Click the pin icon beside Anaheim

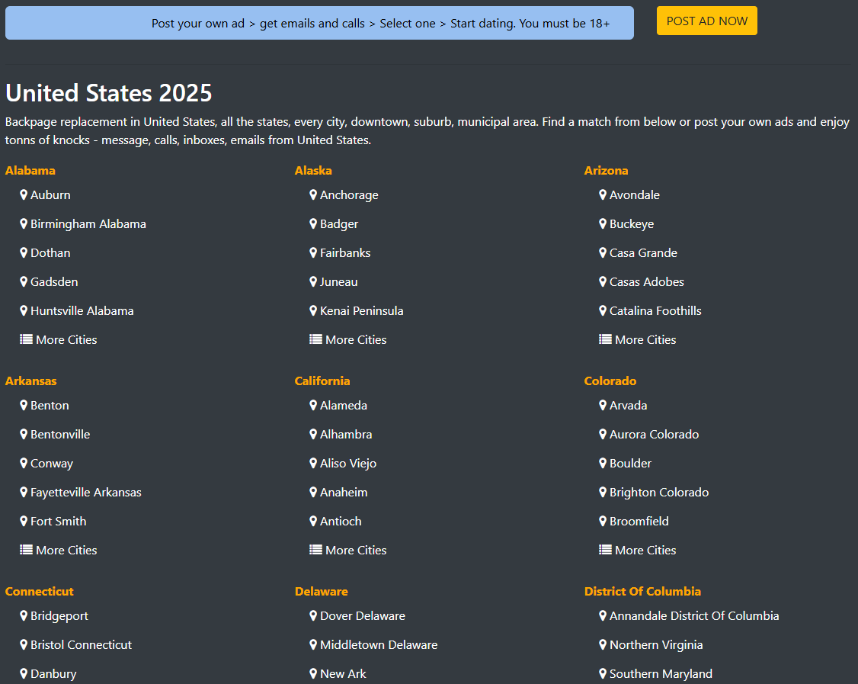[x=313, y=493]
